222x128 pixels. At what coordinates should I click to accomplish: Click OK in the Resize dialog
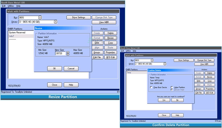tap(54, 68)
